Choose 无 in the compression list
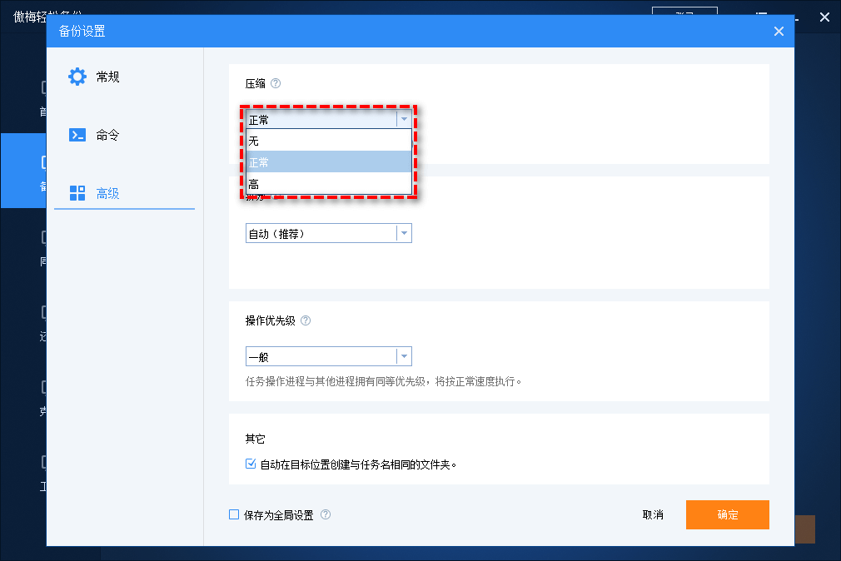Image resolution: width=841 pixels, height=561 pixels. [x=329, y=141]
